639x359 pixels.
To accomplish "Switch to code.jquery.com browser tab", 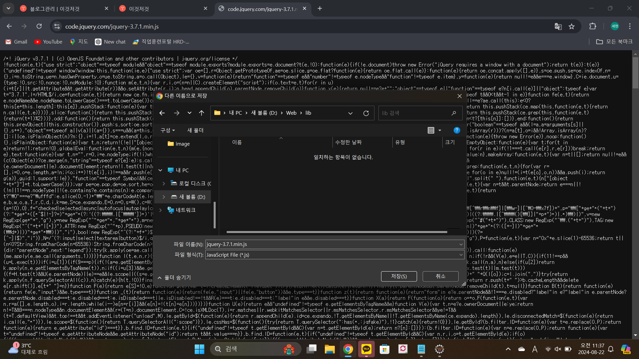I will 263,9.
